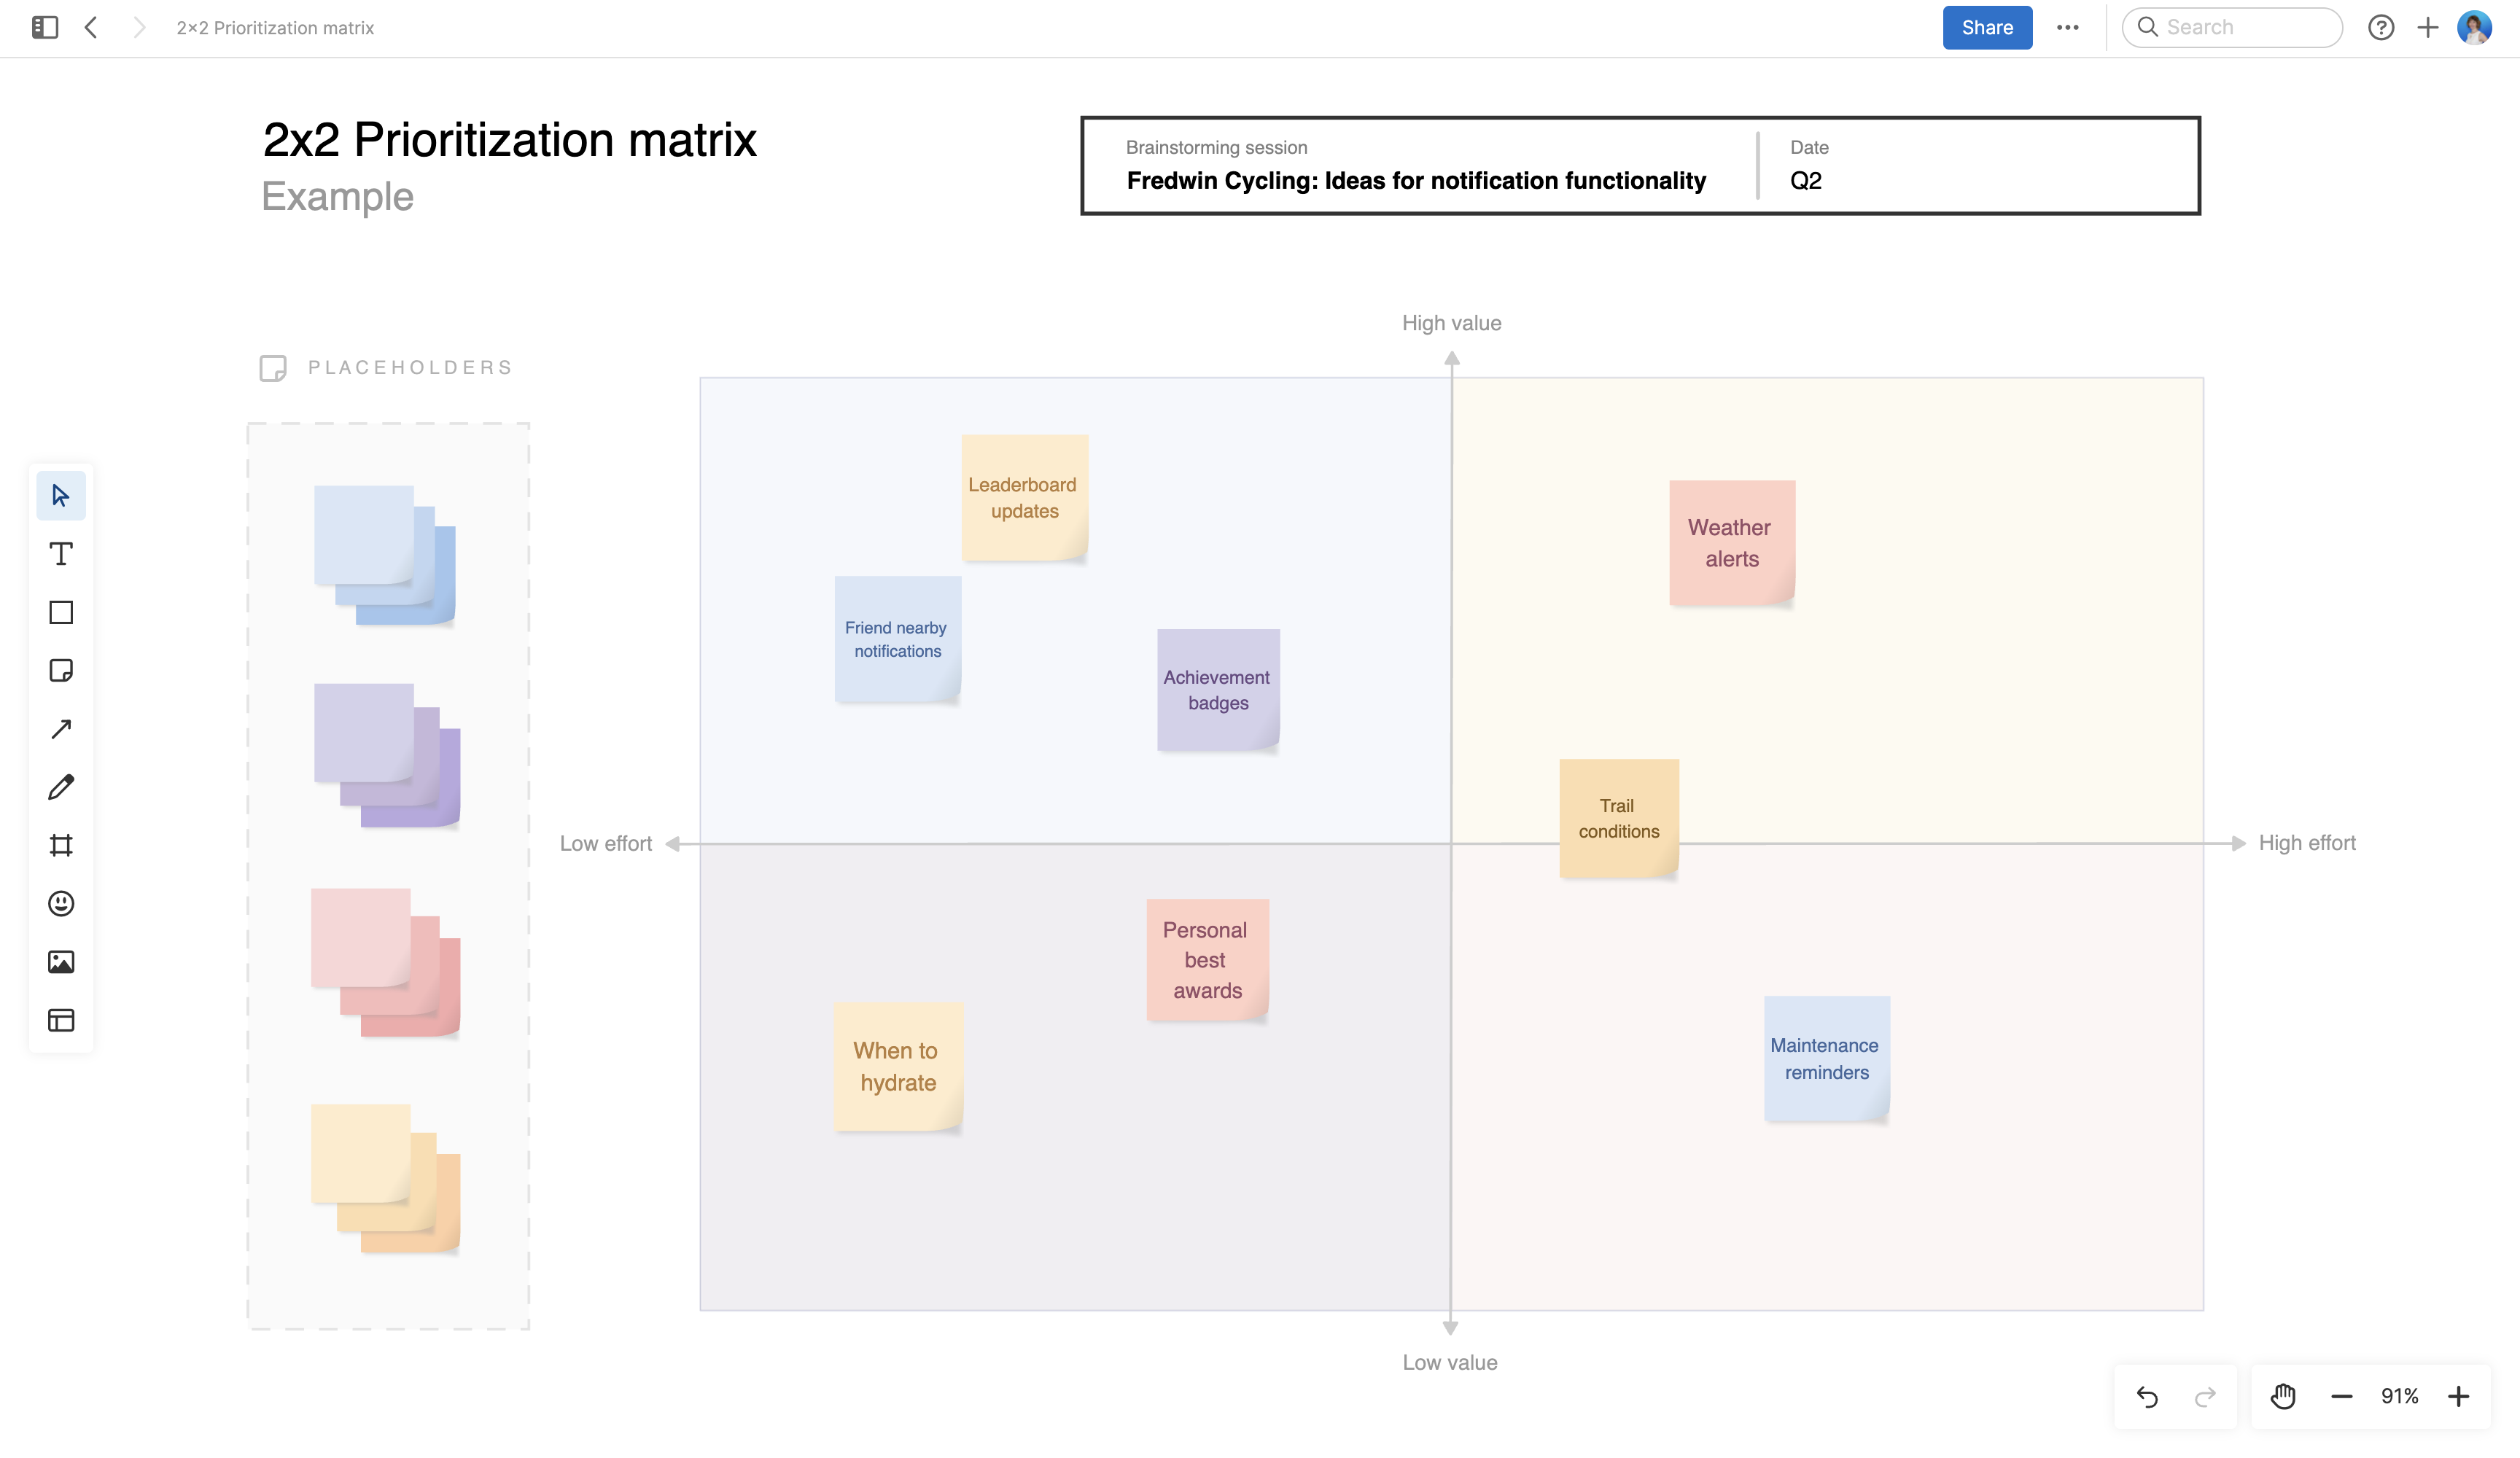This screenshot has width=2520, height=1458.
Task: Click the 91% zoom level
Action: tap(2400, 1396)
